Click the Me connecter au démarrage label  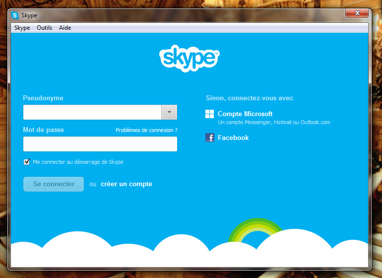(78, 162)
